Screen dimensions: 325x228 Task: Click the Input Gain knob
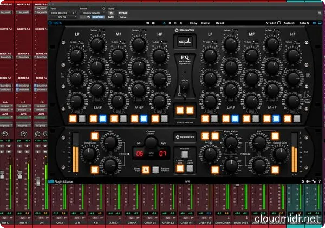pos(90,152)
